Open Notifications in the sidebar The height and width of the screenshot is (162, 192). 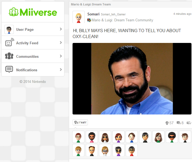coord(33,70)
